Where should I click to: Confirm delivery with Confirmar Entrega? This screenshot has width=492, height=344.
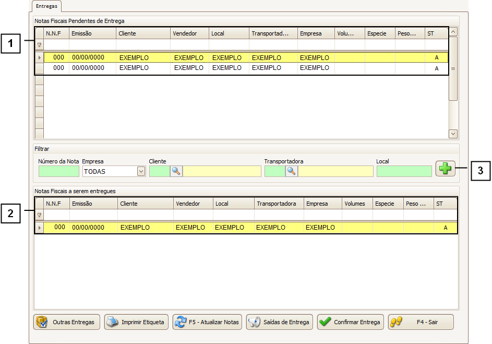351,322
